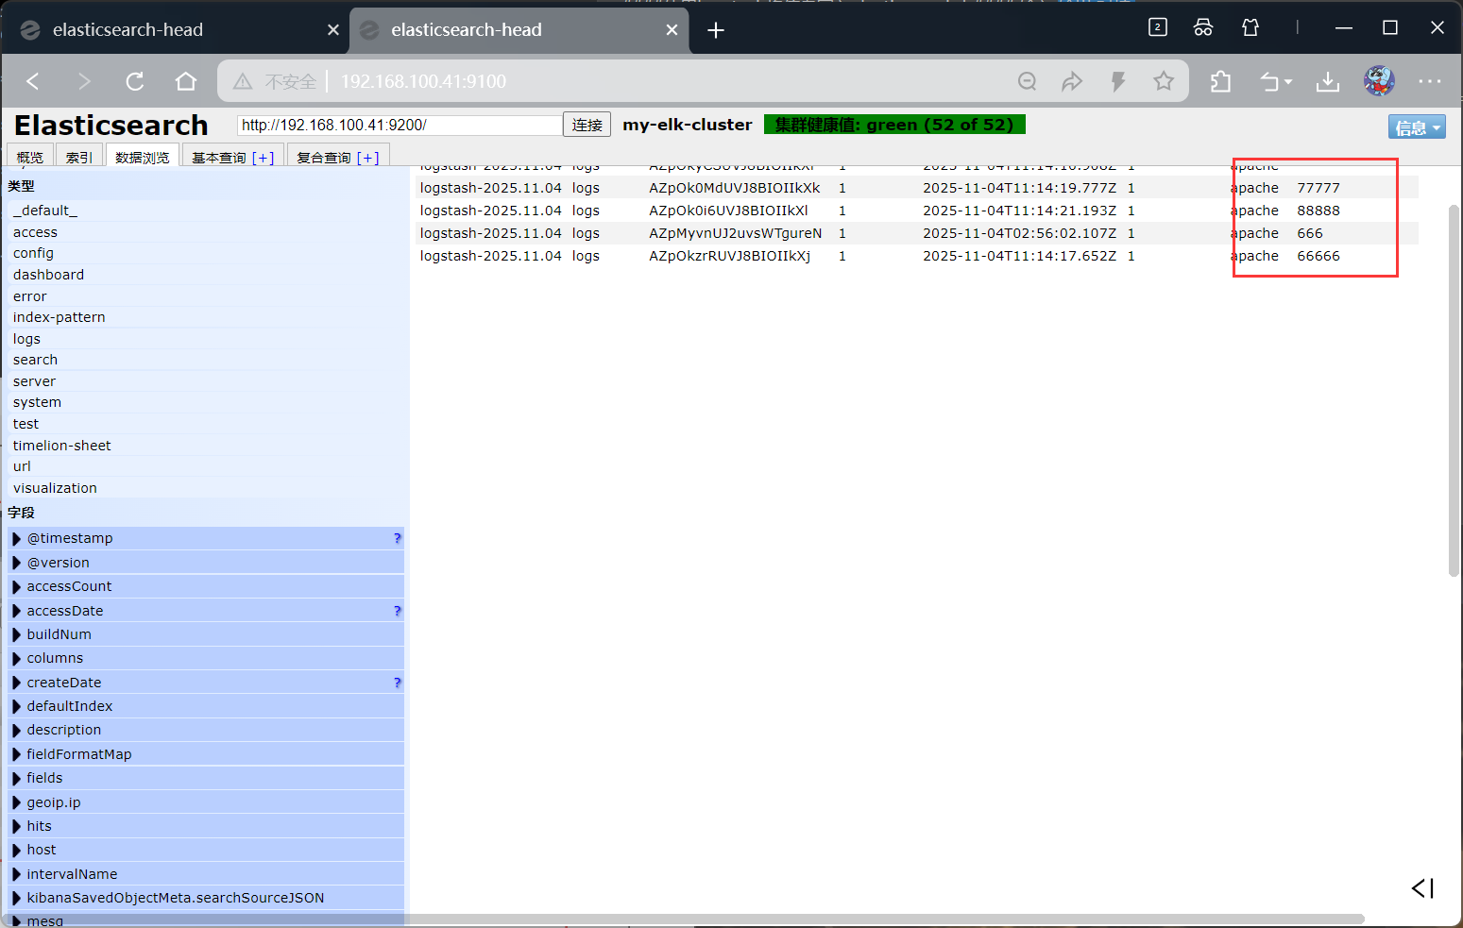Reload the page with the refresh icon
This screenshot has height=928, width=1463.
pos(135,81)
